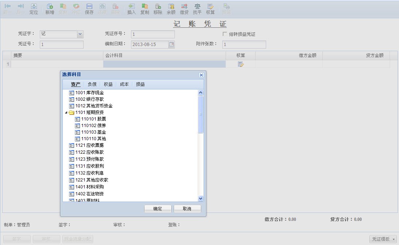Click the 余额 (balance) toolbar icon
Image resolution: width=399 pixels, height=245 pixels.
(171, 9)
